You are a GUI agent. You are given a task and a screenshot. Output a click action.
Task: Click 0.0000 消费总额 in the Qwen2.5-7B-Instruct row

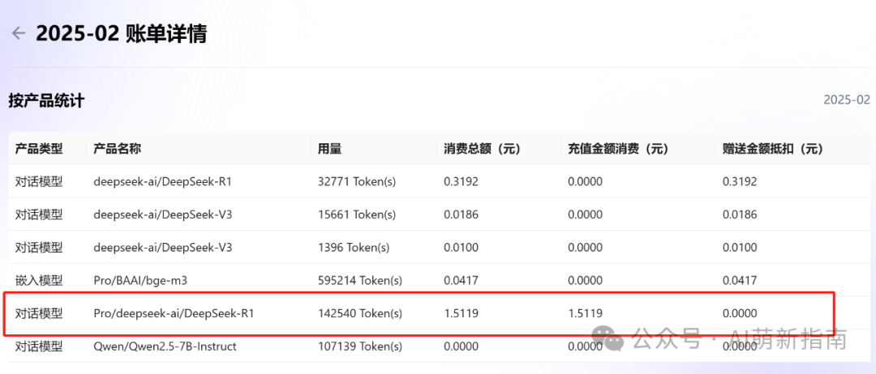[x=461, y=346]
